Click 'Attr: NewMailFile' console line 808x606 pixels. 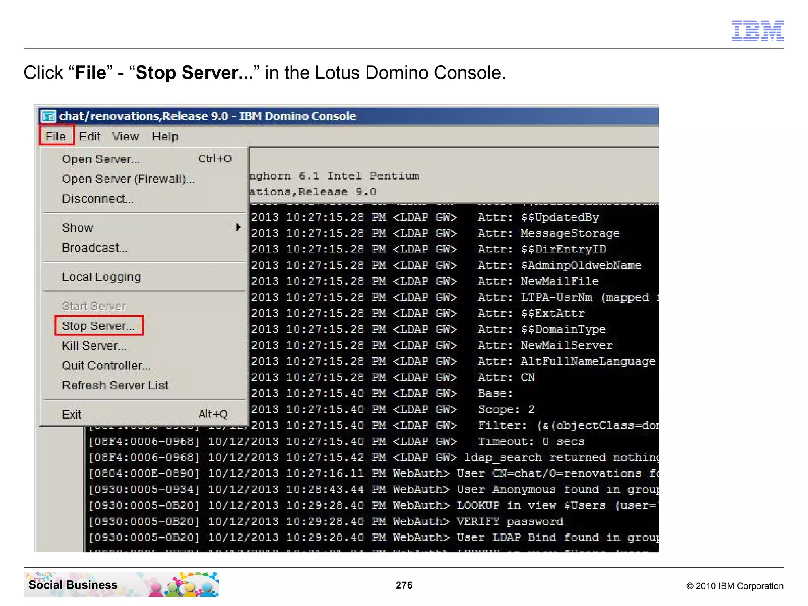(538, 281)
